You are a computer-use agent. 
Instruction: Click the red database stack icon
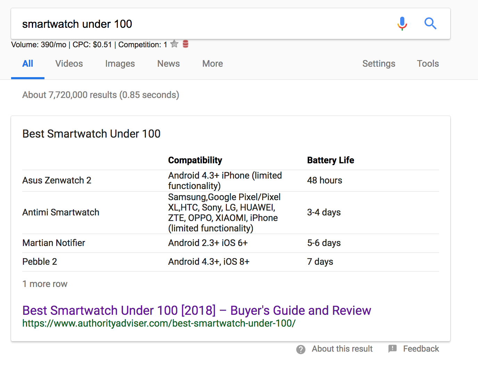coord(186,44)
